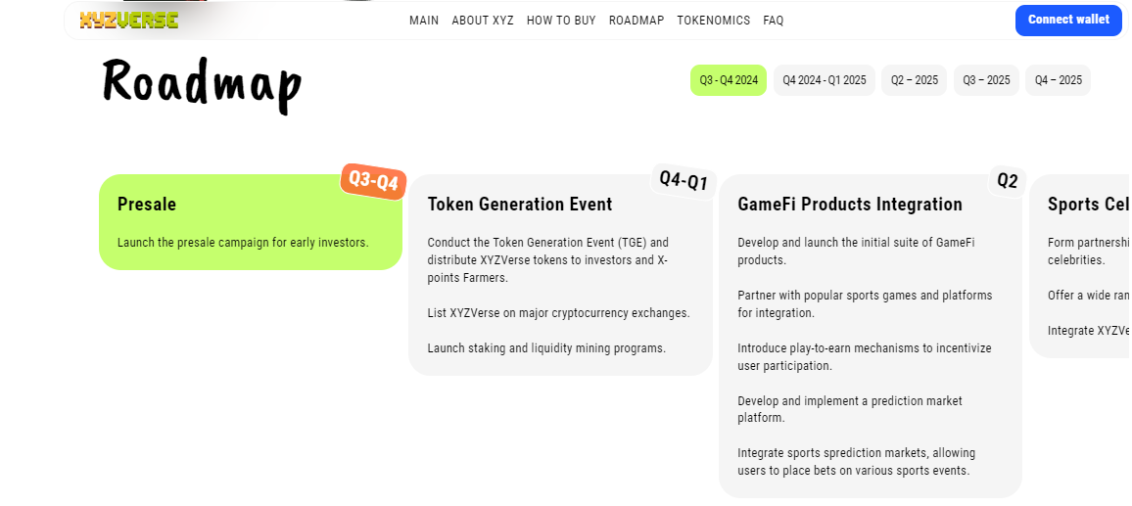The height and width of the screenshot is (506, 1132).
Task: Jump to Q4 – 2025 tab
Action: coord(1059,80)
